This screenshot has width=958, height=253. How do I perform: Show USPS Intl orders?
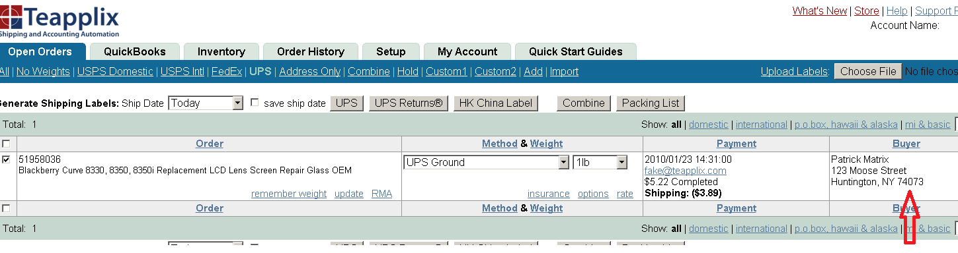(x=182, y=71)
